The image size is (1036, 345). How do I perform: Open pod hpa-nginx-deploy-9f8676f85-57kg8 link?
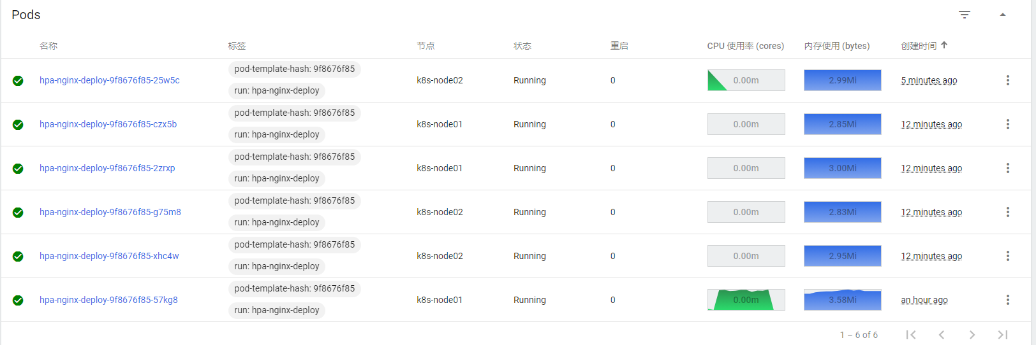pyautogui.click(x=108, y=300)
